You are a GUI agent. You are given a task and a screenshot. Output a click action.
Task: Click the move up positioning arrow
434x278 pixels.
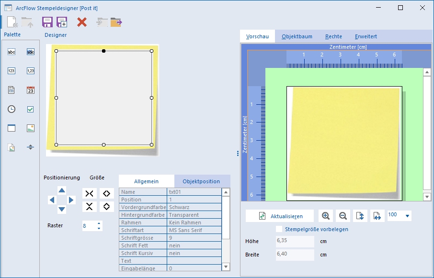[x=62, y=190]
